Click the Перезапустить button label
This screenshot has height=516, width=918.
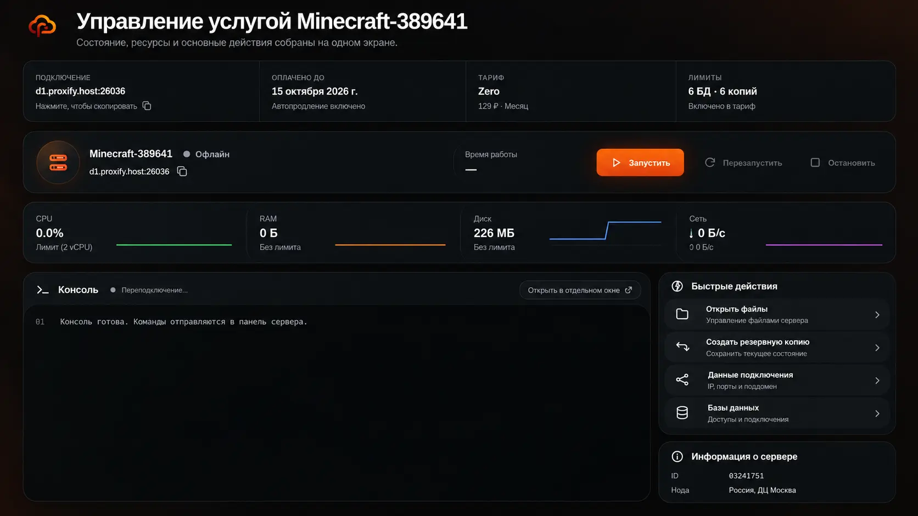pos(752,163)
